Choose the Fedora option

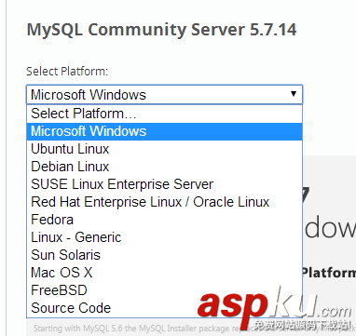[x=164, y=220]
